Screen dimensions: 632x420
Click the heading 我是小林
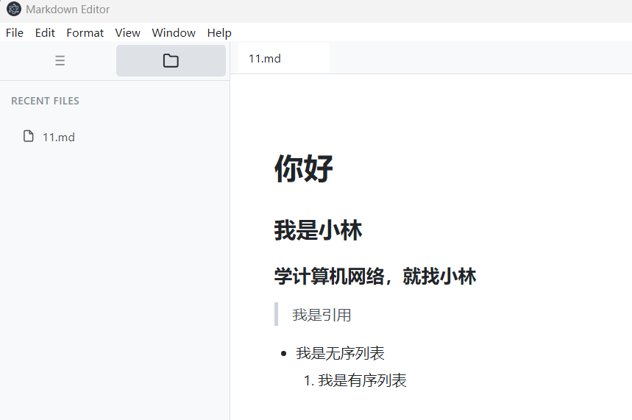(x=318, y=230)
